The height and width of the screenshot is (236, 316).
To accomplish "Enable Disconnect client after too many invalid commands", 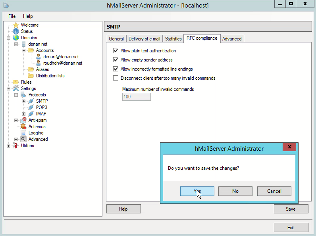I will pos(116,78).
